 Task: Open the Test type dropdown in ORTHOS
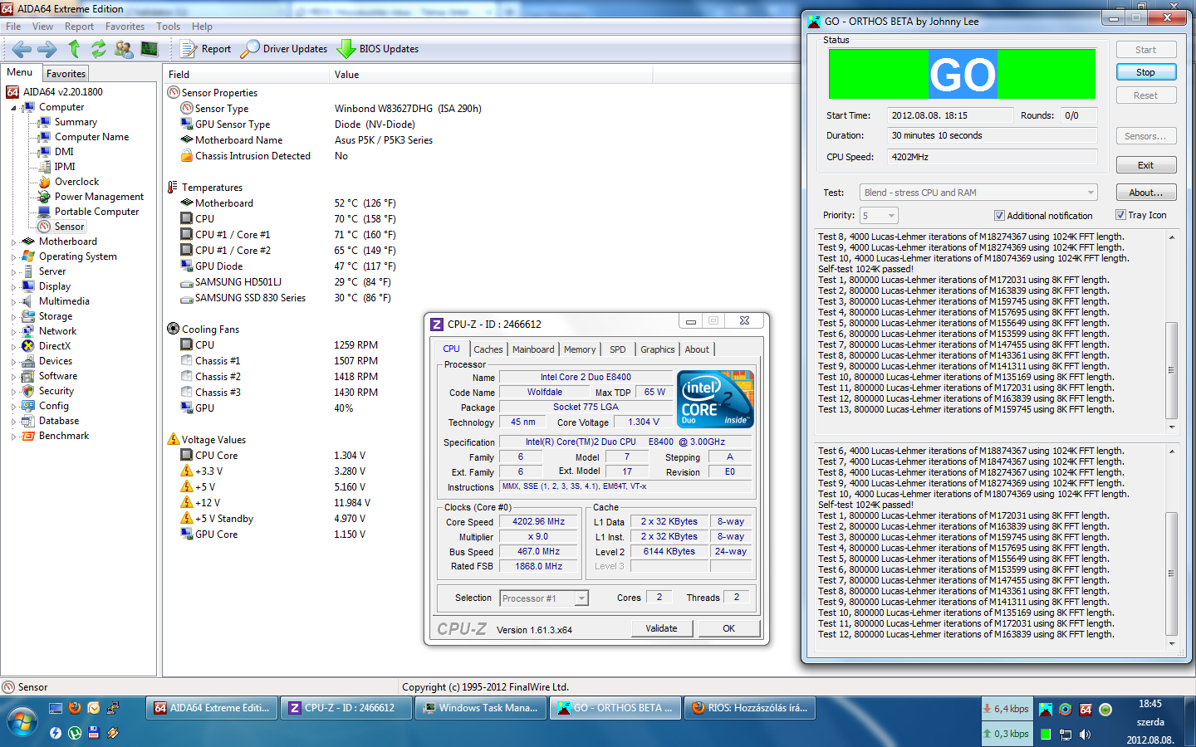tap(978, 193)
